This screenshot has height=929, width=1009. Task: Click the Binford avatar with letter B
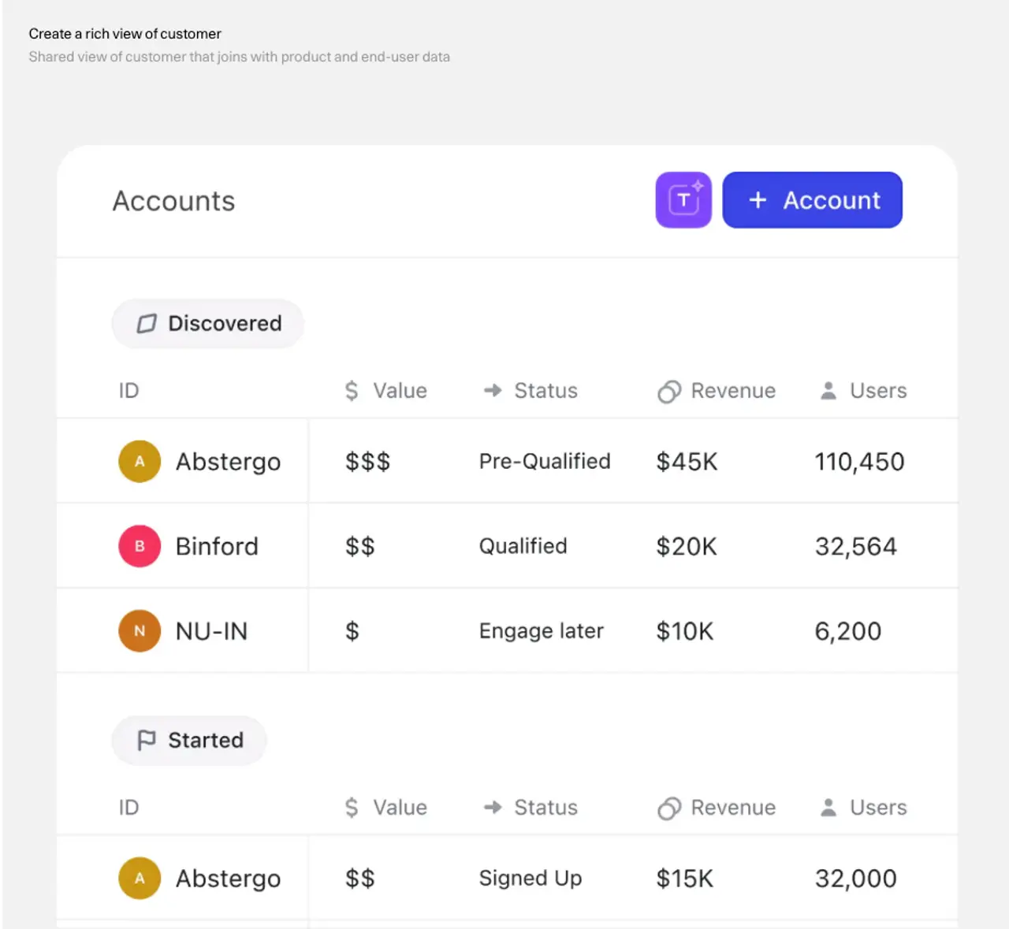(x=140, y=546)
